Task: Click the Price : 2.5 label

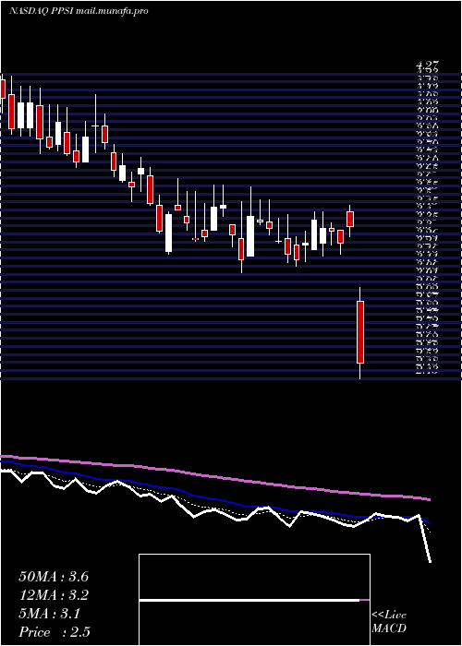Action: (x=55, y=632)
